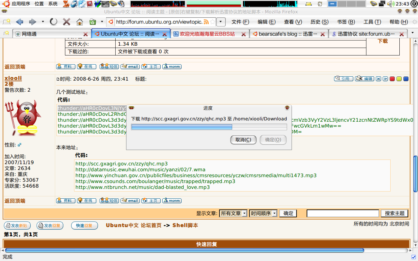This screenshot has height=261, width=418.
Task: Click the yellow square button on xiooli's post
Action: (399, 79)
